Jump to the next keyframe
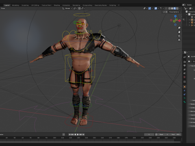 click(x=80, y=135)
